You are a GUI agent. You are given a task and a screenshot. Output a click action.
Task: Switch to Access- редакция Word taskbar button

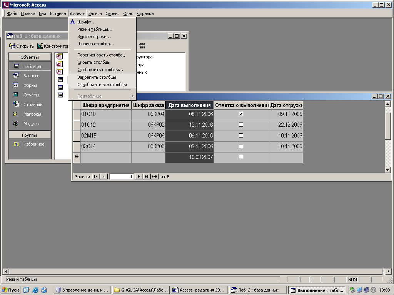(x=199, y=290)
